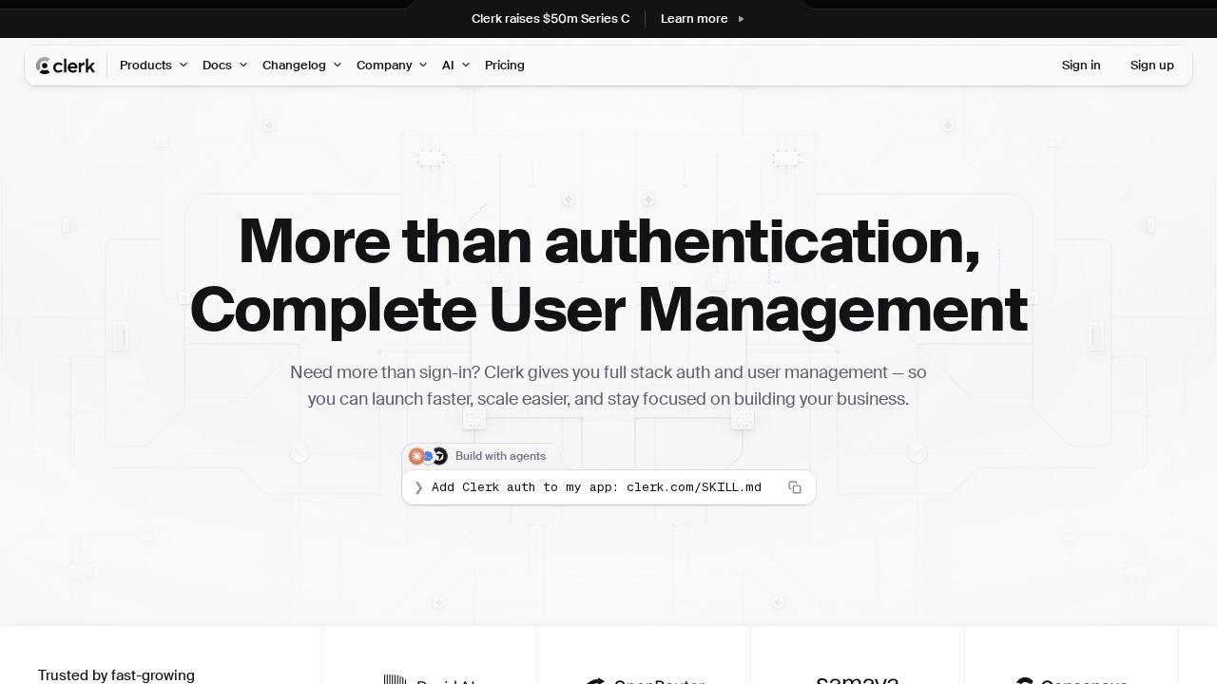Expand the Products dropdown menu
The width and height of the screenshot is (1217, 684).
coord(154,66)
